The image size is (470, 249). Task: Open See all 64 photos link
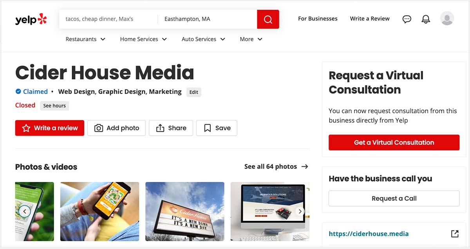[276, 167]
